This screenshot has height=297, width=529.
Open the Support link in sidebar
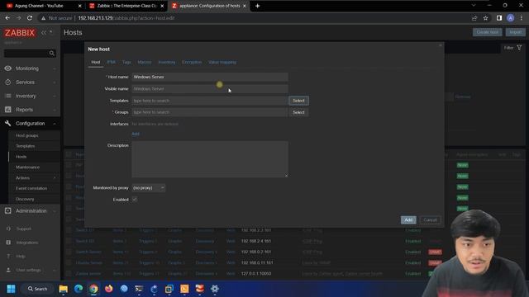tap(24, 229)
